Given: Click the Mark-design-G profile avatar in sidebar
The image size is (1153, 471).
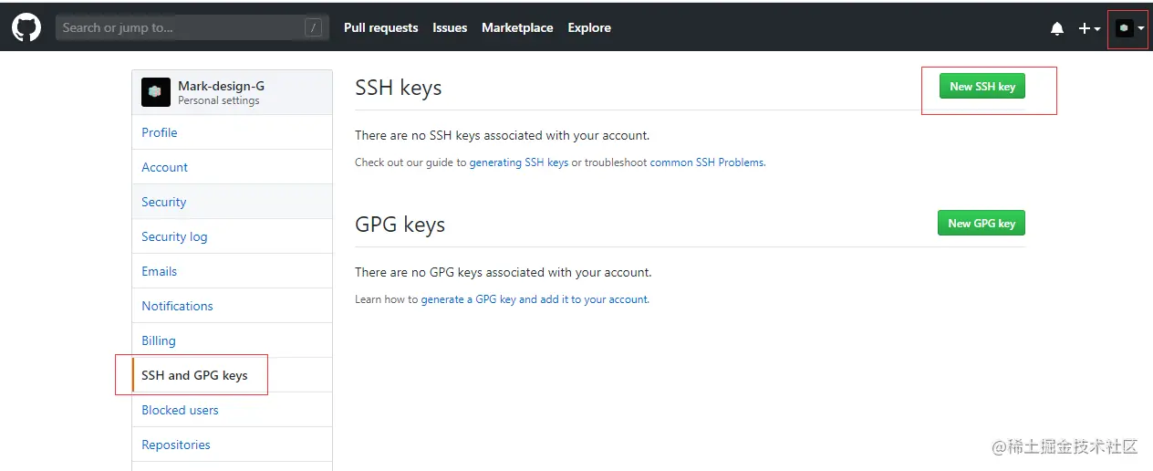Looking at the screenshot, I should pyautogui.click(x=155, y=92).
